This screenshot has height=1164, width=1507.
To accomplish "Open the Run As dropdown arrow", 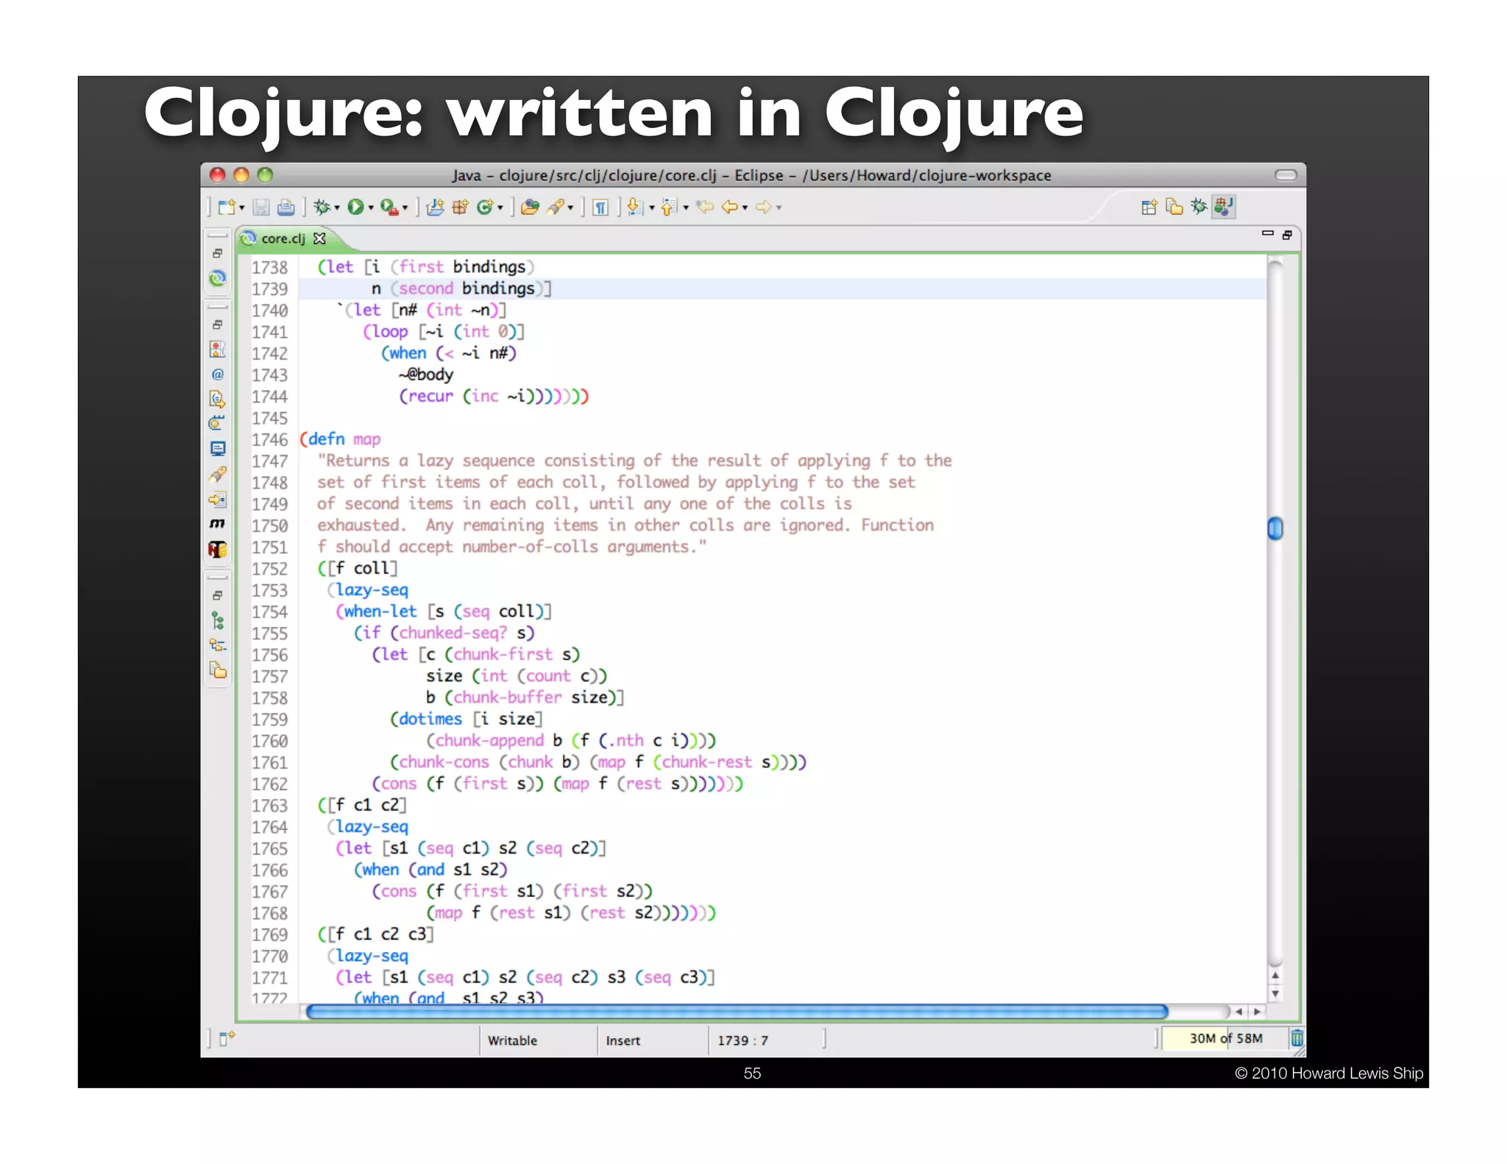I will point(371,208).
